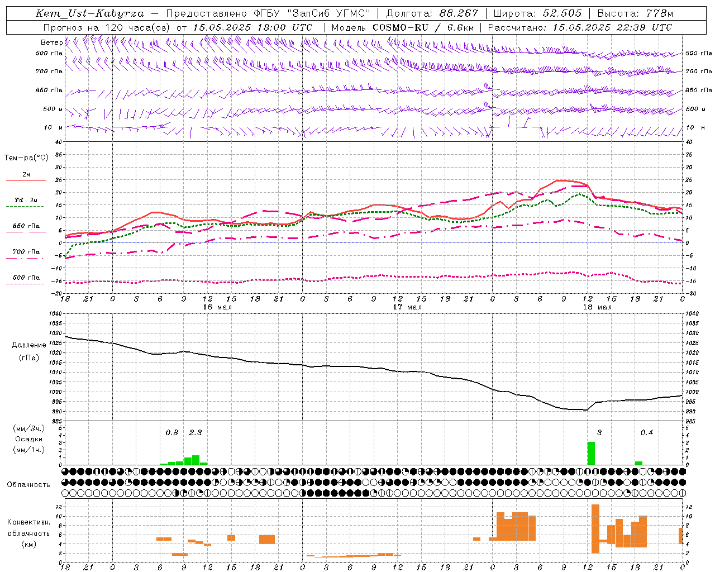Screen dimensions: 715x572
Task: Click the "500 м" wind level label on the left
Action: click(53, 109)
